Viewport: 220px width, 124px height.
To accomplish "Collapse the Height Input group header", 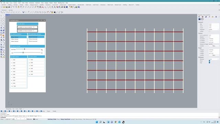I will click(36, 56).
